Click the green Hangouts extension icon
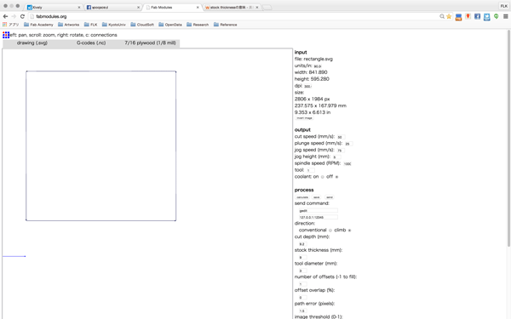 pos(496,16)
